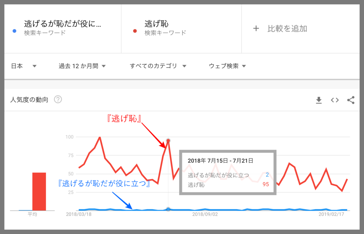Click the plus icon to add comparison

pos(256,29)
